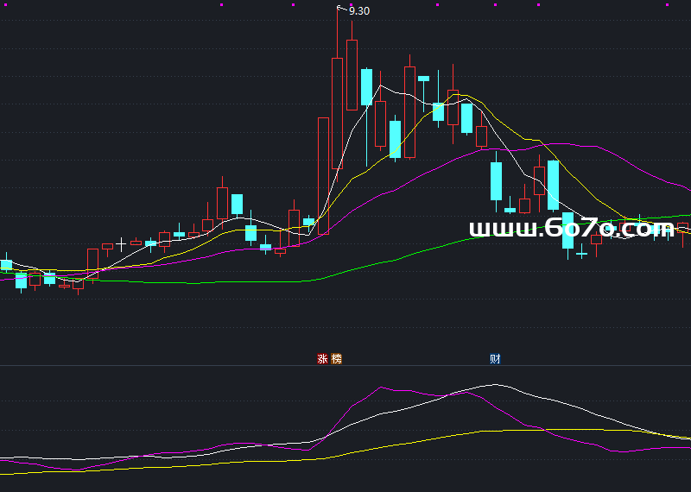Click the first cyan candlestick after the 9.30 peak
Image resolution: width=691 pixels, height=492 pixels.
click(x=366, y=87)
